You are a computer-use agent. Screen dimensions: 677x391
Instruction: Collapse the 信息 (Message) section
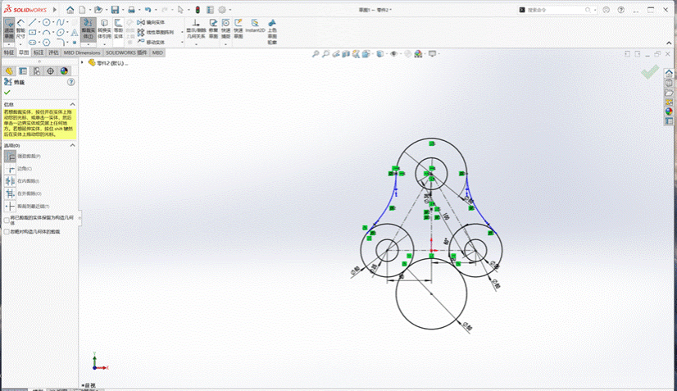coord(74,105)
